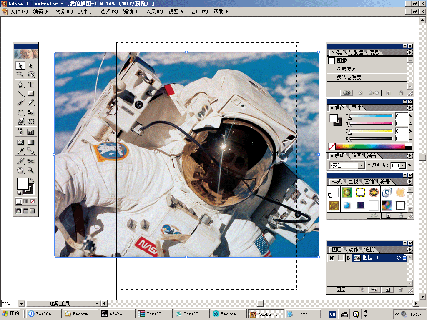
Task: Expand 图层 1 disclosure triangle
Action: click(x=349, y=257)
